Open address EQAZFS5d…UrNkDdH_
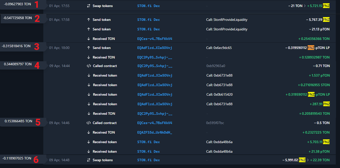340x168 pixels. click(x=155, y=133)
